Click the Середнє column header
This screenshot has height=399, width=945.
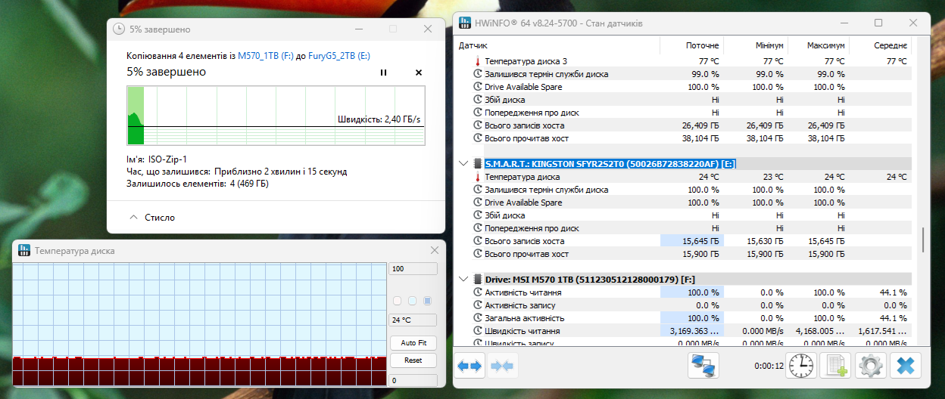point(880,45)
